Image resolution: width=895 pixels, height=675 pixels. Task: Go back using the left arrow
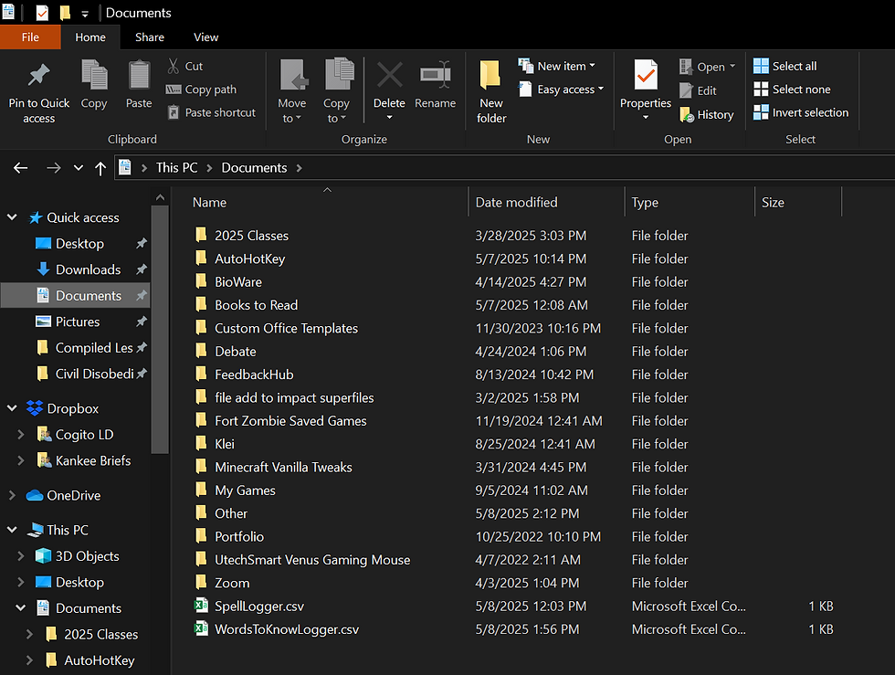20,168
